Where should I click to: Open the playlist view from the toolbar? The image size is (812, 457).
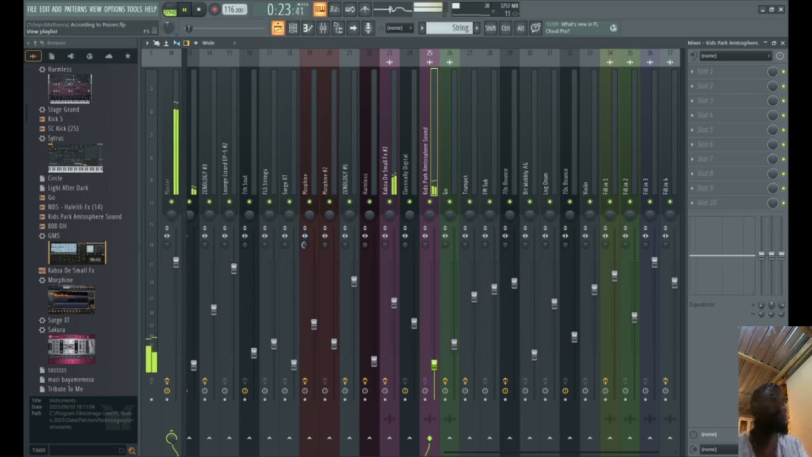[278, 28]
